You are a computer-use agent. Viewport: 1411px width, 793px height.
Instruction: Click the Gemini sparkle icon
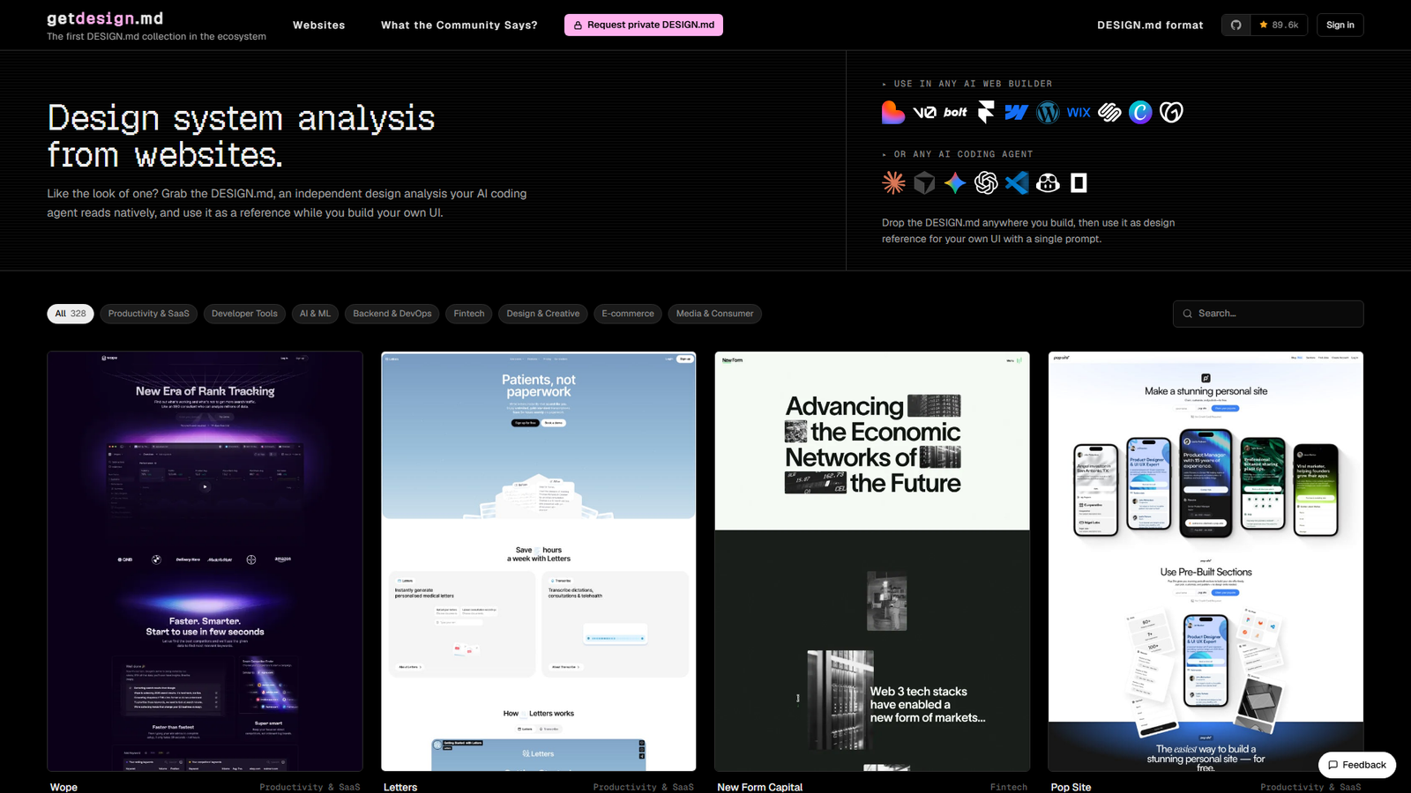tap(955, 182)
